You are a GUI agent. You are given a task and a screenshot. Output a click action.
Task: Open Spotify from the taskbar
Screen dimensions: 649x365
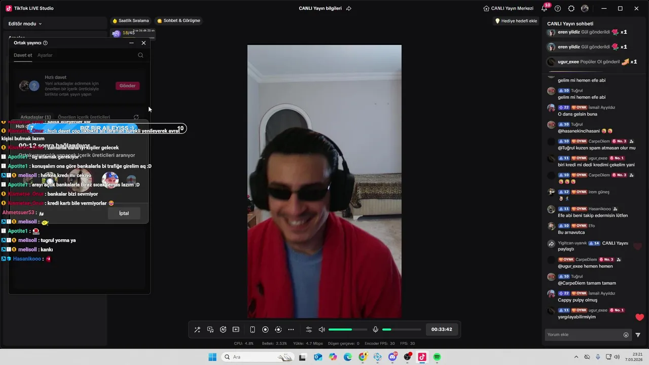point(437,357)
